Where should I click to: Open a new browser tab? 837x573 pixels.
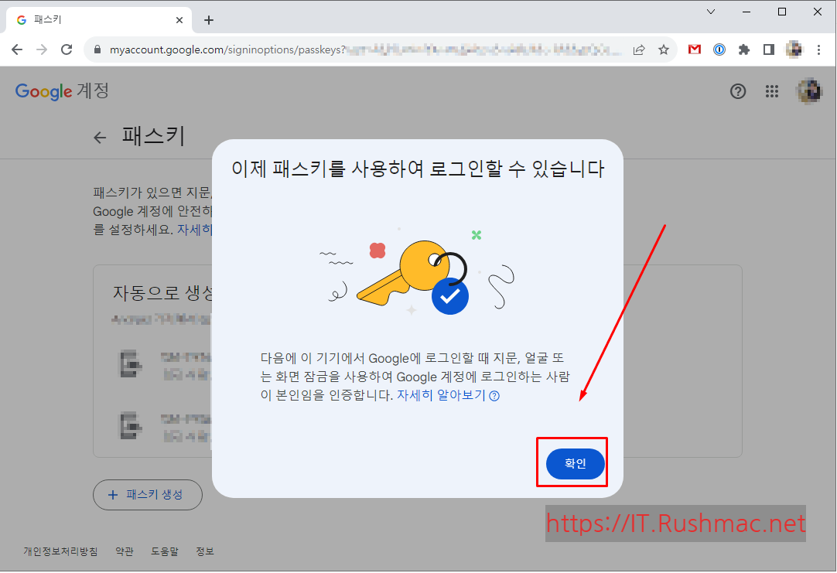(x=208, y=19)
